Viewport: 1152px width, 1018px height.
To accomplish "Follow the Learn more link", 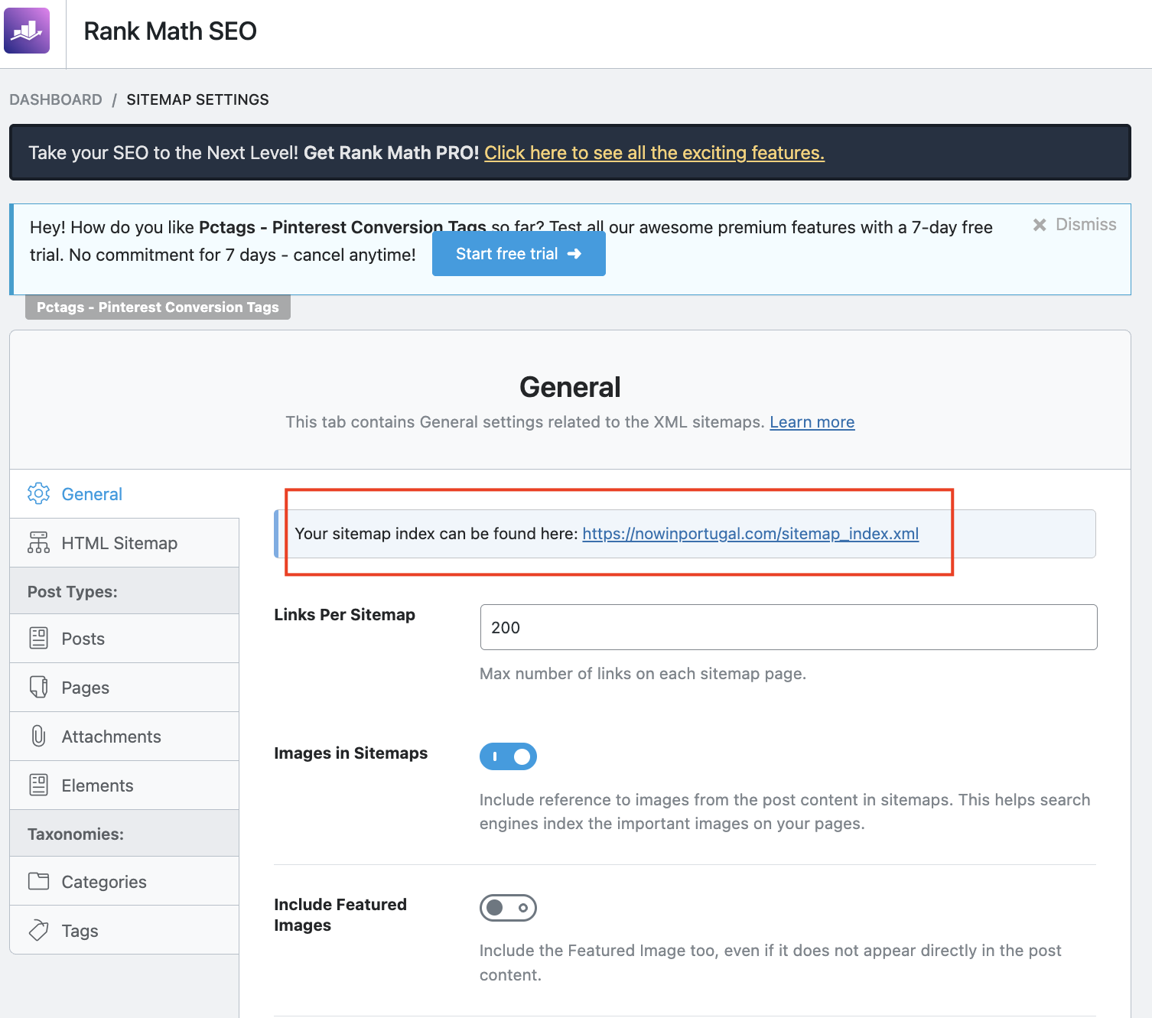I will 812,422.
